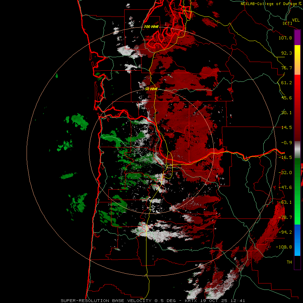The image size is (303, 303).
Task: Click the [KT] units label
Action: click(x=288, y=23)
